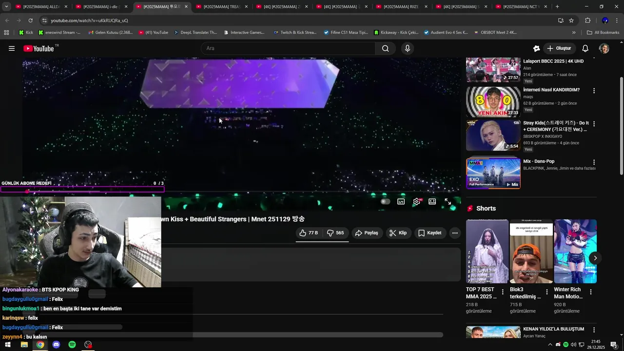The height and width of the screenshot is (351, 624).
Task: Like the video (77 B)
Action: tap(308, 233)
